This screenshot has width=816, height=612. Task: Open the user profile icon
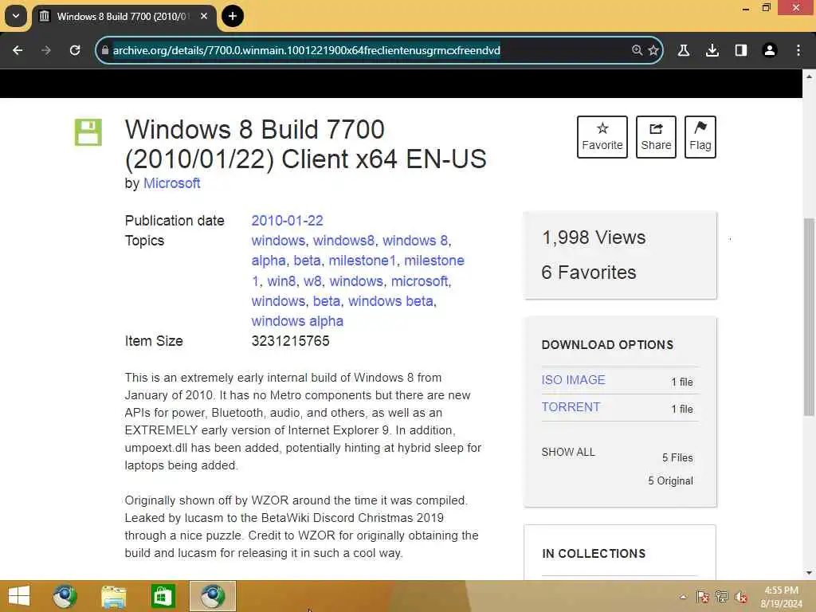tap(769, 50)
